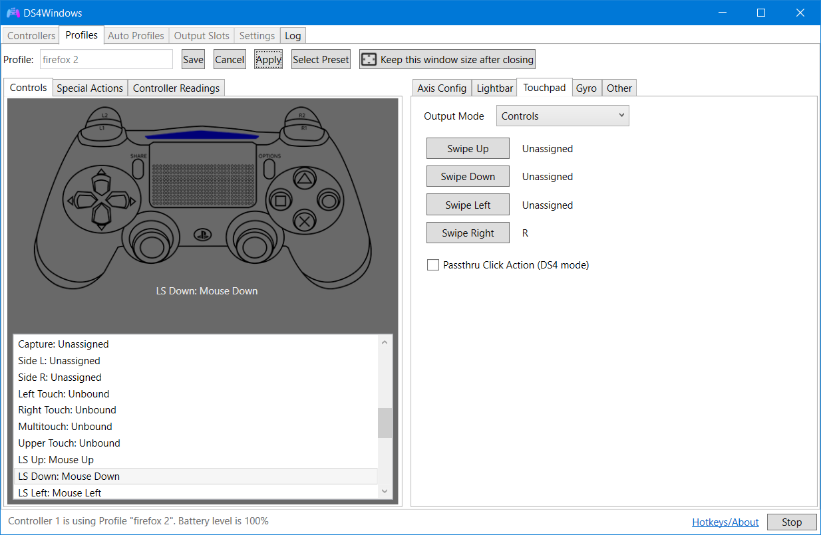Click the DS4Windows app icon in title bar
Image resolution: width=821 pixels, height=535 pixels.
pyautogui.click(x=13, y=13)
